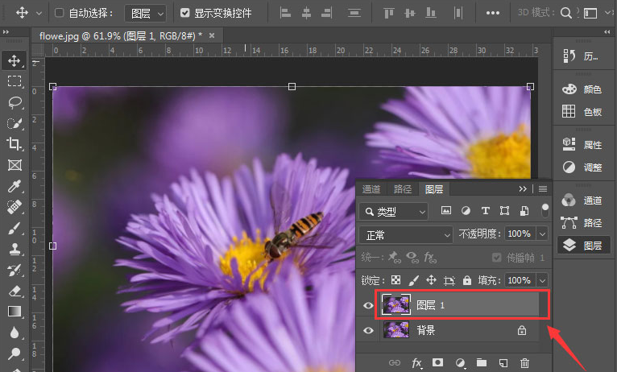
Task: Open the 色板 panel from right dock
Action: 582,112
